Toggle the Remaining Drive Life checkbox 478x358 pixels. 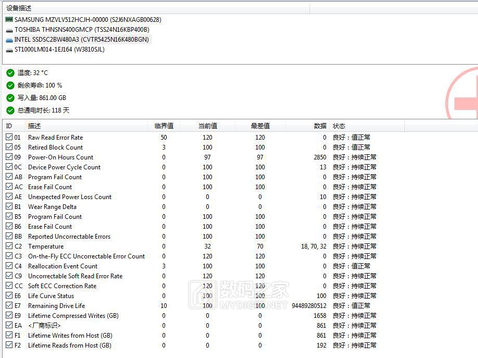[x=9, y=306]
